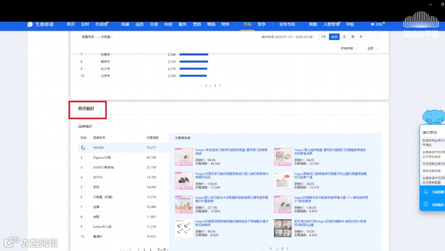Viewport: 445px width, 251px height.
Task: Go to previous date period arrow
Action: coord(370,37)
